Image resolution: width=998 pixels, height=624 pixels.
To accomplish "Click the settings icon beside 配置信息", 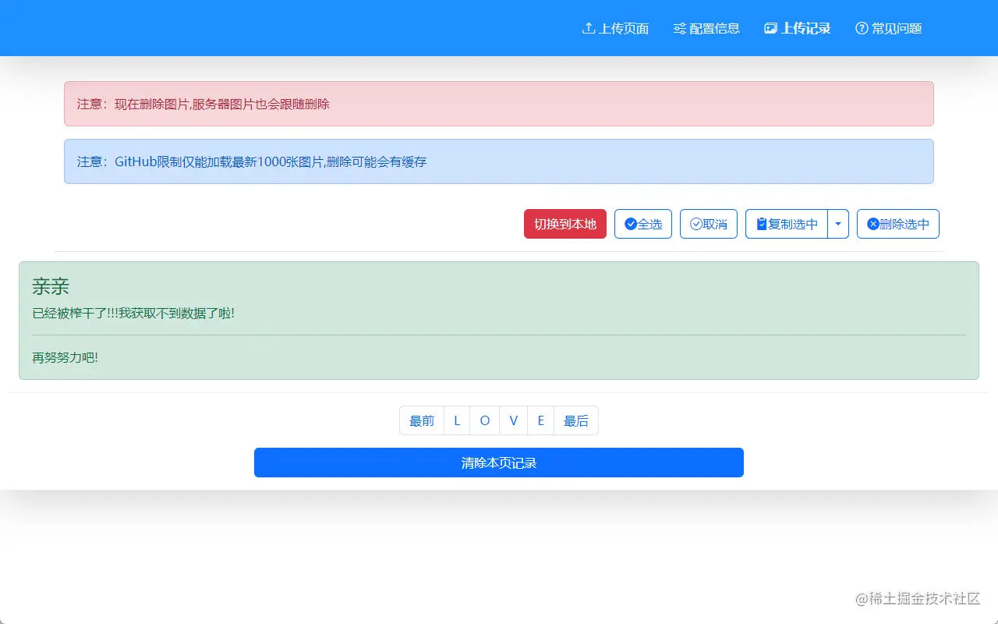I will pyautogui.click(x=678, y=27).
